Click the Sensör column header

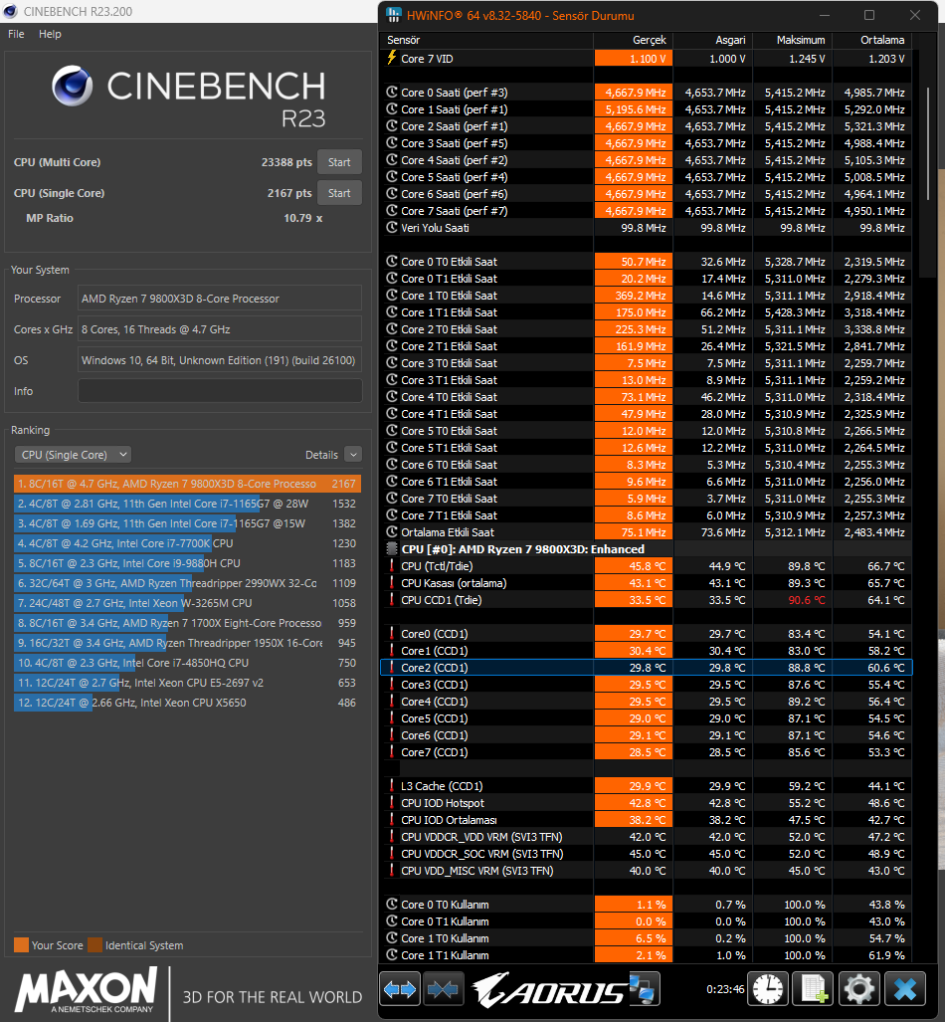coord(486,40)
